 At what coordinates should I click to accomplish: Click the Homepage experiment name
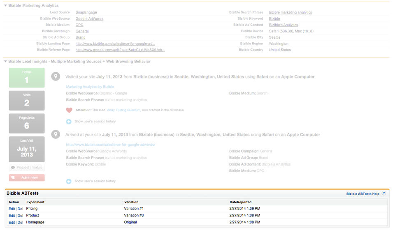(35, 222)
